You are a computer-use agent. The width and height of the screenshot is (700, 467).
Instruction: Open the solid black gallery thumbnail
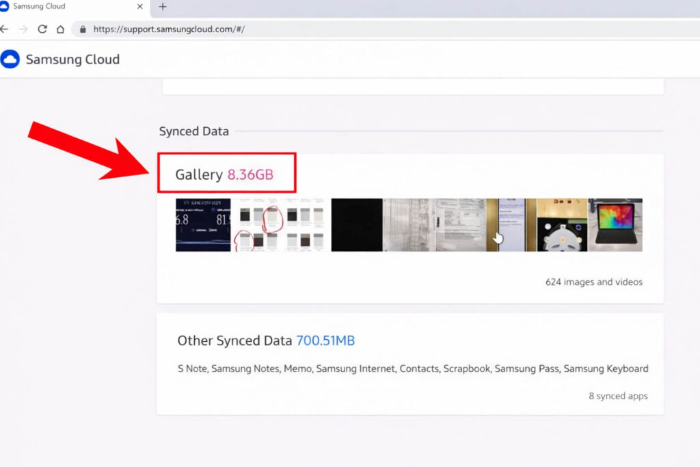tap(356, 225)
